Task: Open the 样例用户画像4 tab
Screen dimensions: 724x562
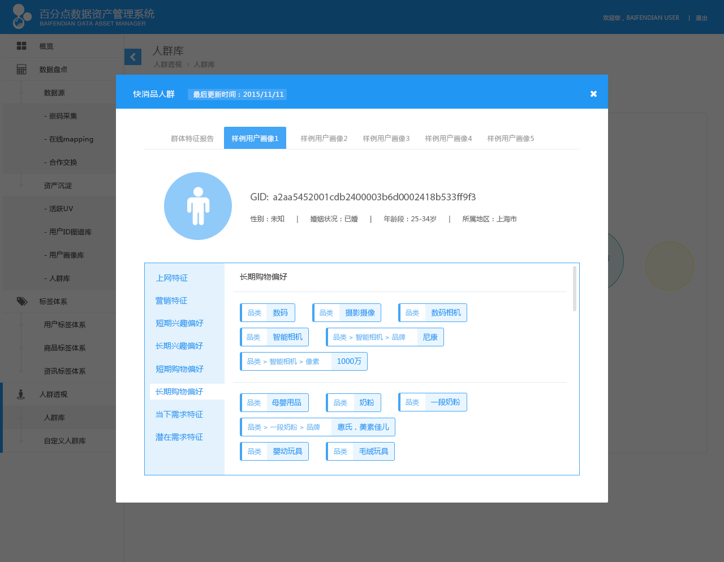Action: (x=449, y=139)
